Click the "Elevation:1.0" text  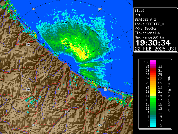point(147,33)
